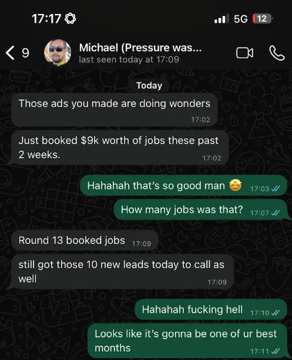Tap the 5G network indicator

point(241,19)
